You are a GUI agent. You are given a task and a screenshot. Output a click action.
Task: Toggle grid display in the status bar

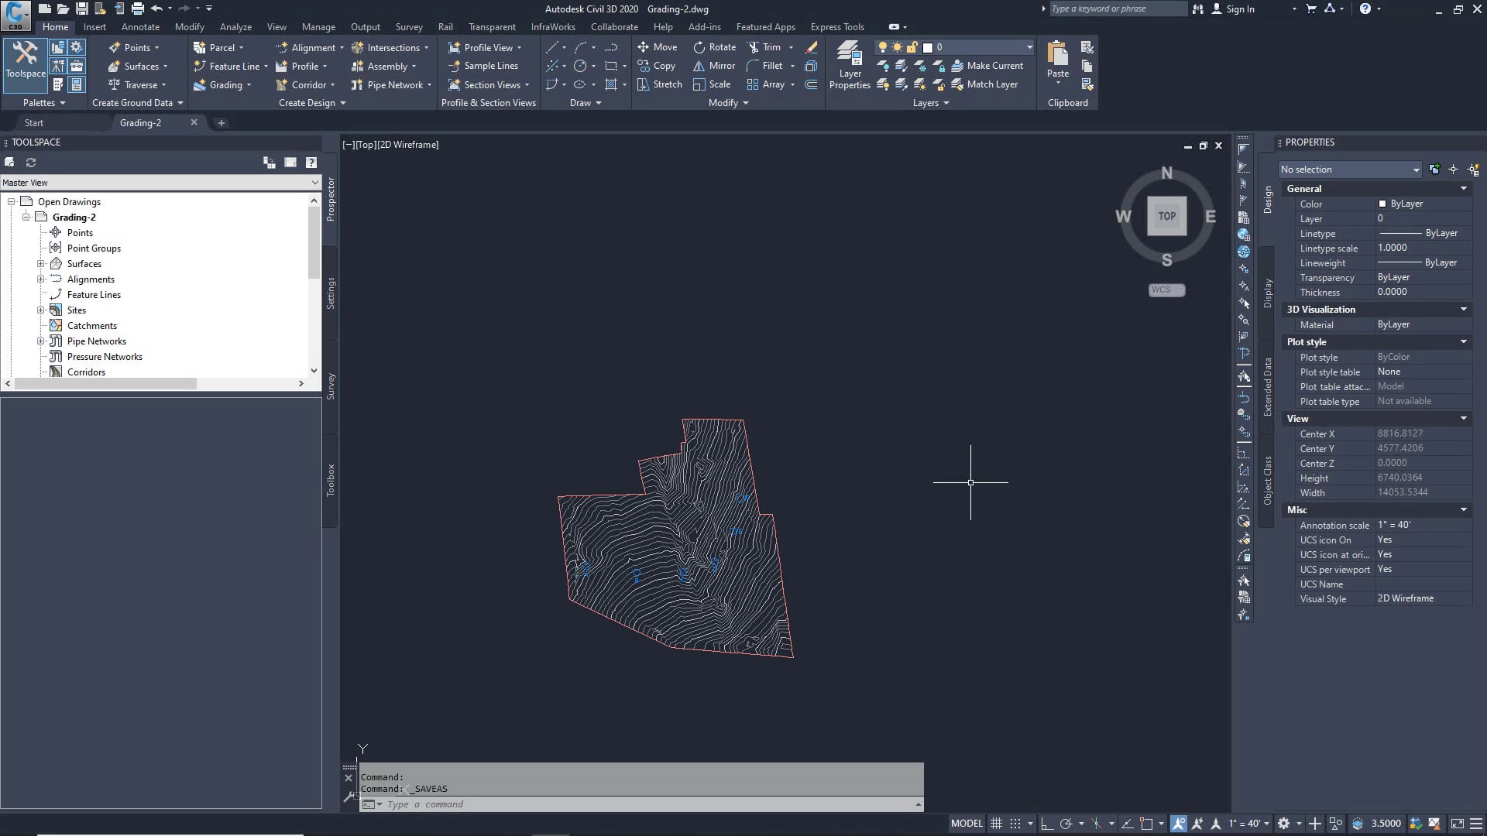pyautogui.click(x=996, y=824)
